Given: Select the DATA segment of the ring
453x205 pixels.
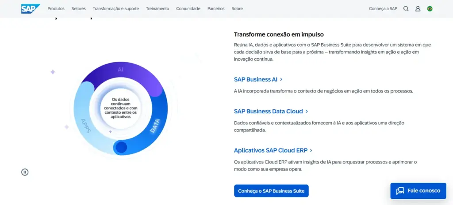Looking at the screenshot, I should 155,125.
